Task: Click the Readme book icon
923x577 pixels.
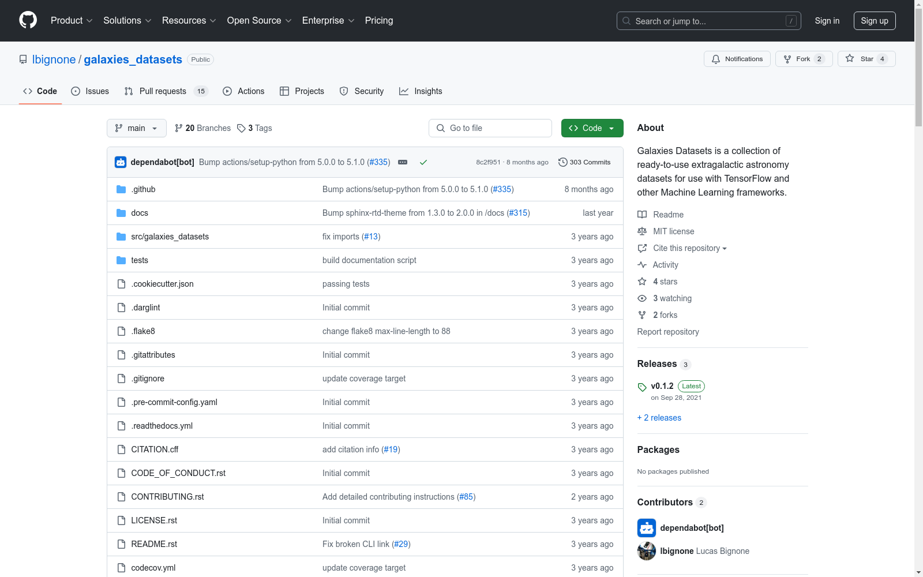Action: coord(642,215)
